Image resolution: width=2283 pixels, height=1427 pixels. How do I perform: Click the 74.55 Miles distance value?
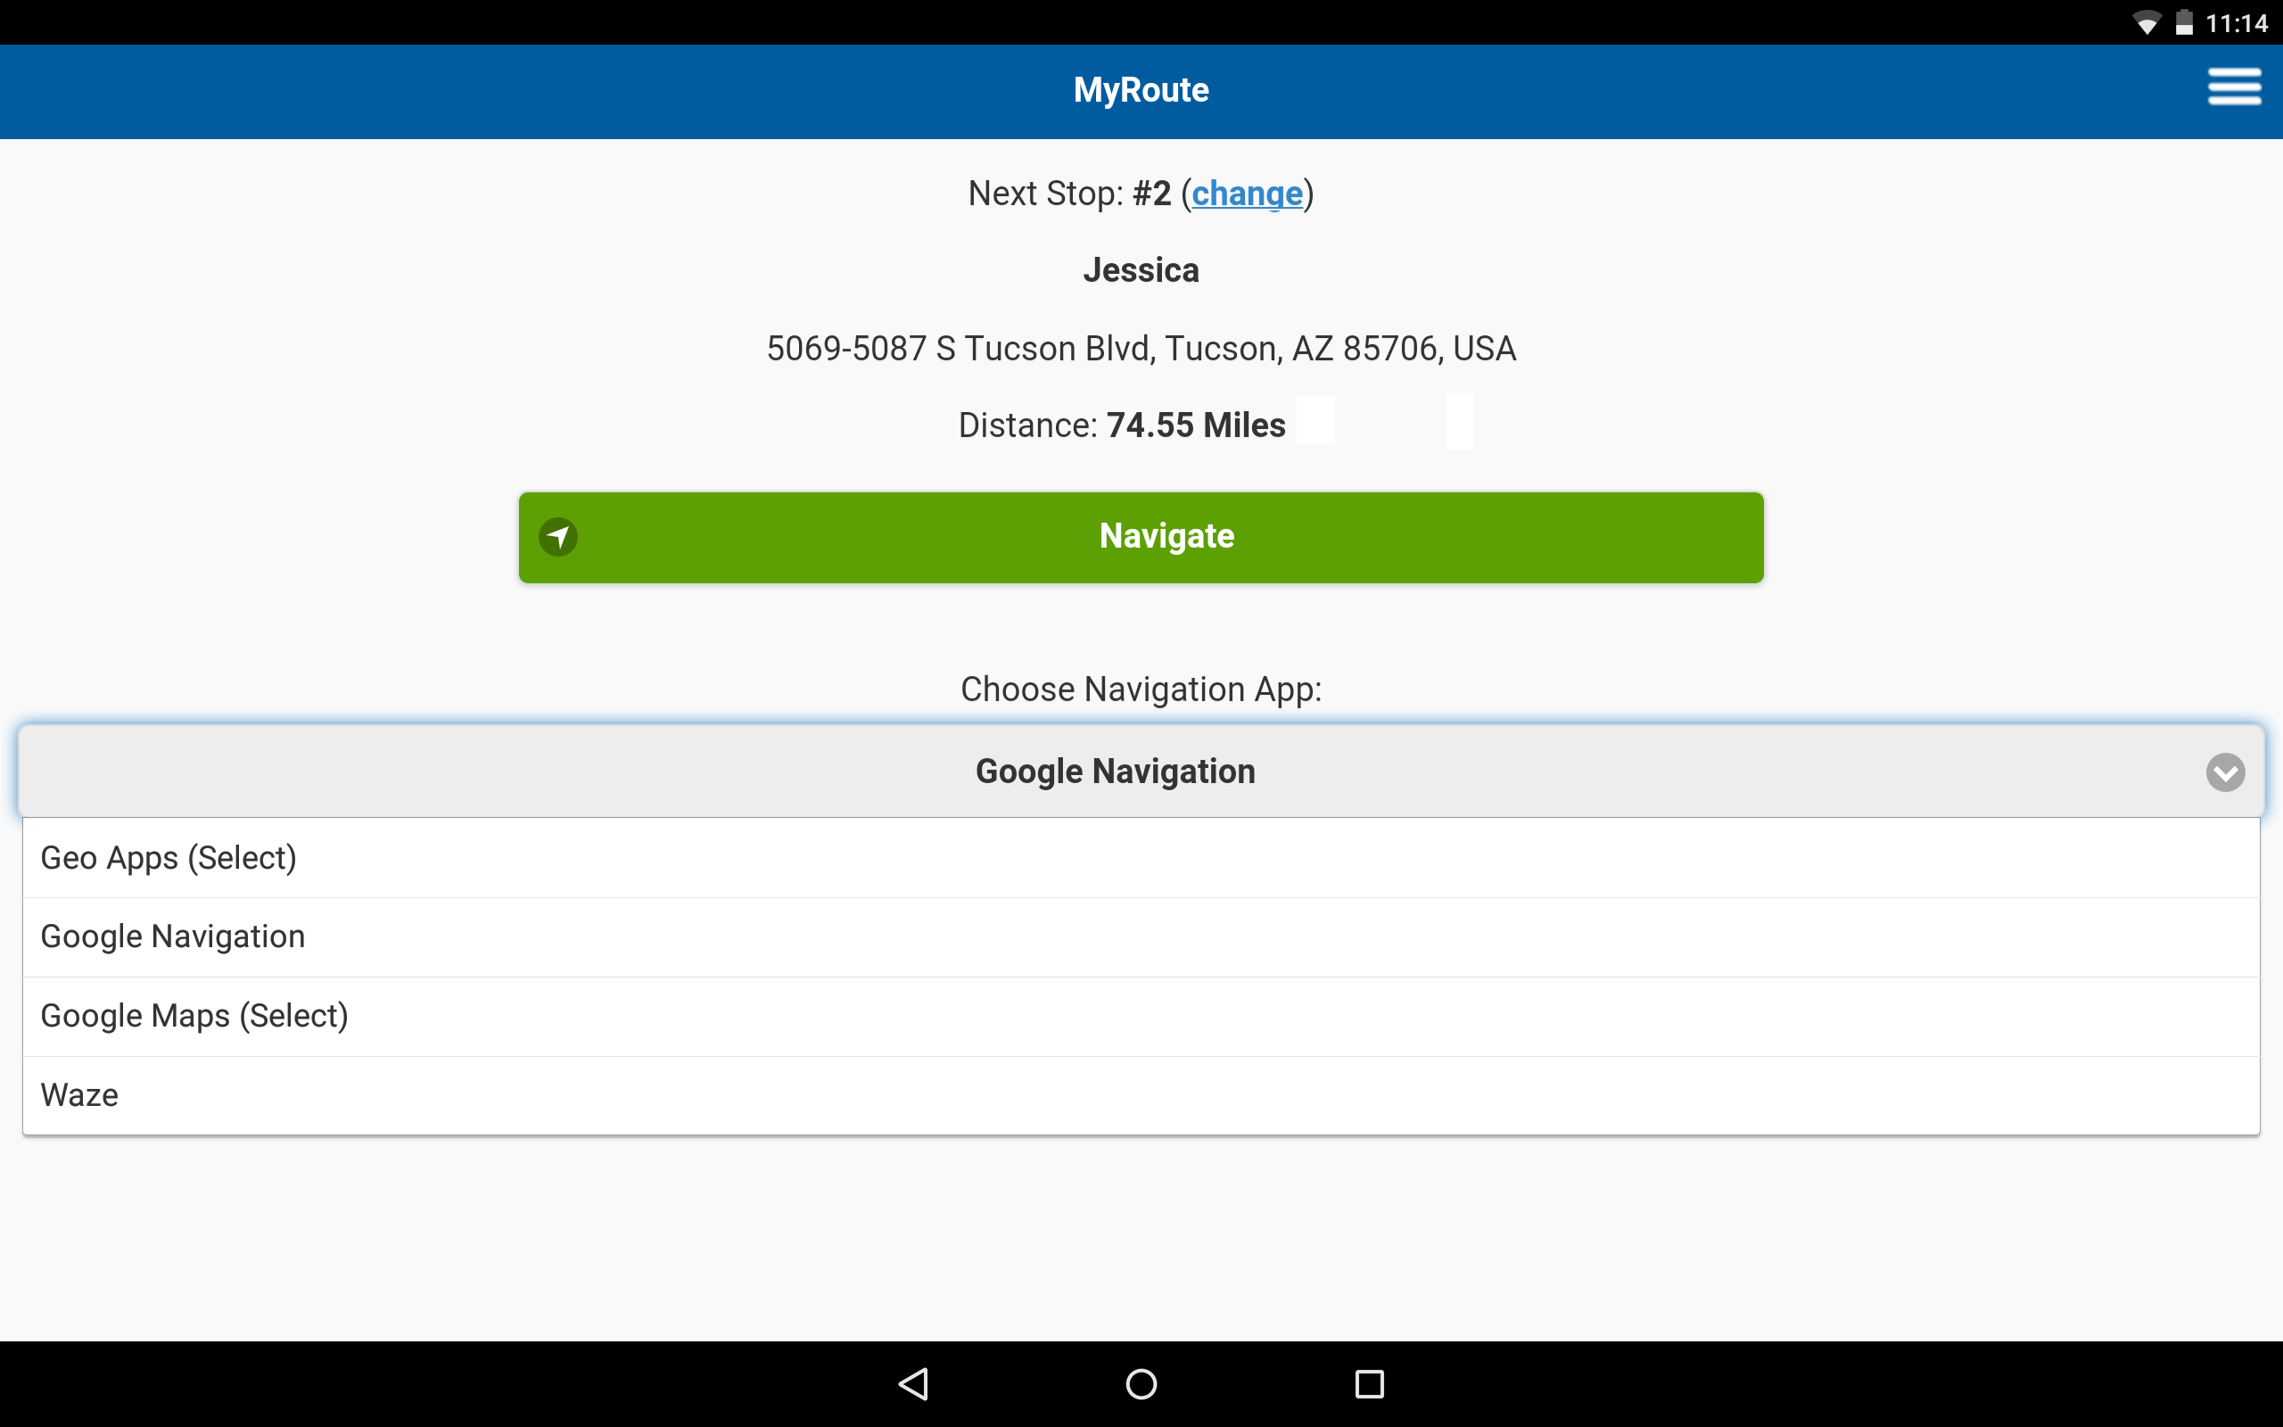(1195, 425)
